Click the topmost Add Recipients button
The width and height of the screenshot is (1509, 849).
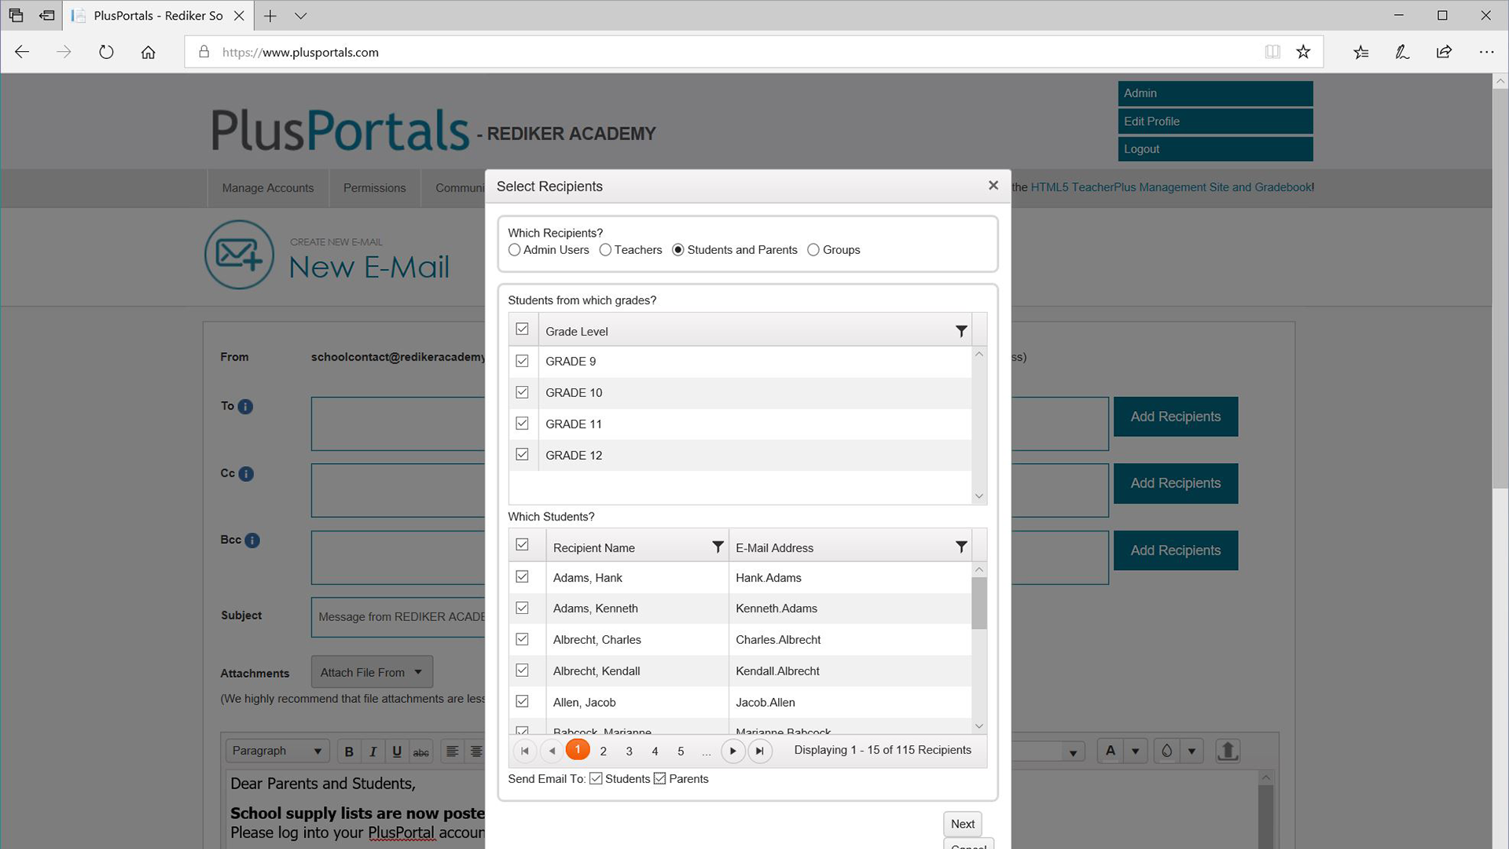coord(1175,417)
